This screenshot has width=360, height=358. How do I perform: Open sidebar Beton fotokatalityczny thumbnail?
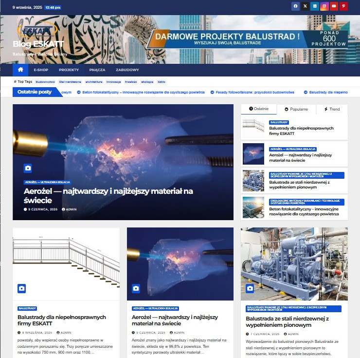[253, 207]
